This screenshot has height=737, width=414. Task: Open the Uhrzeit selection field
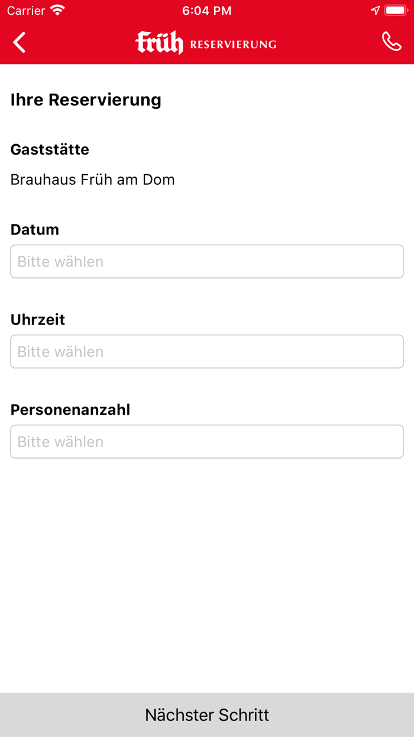pyautogui.click(x=207, y=351)
